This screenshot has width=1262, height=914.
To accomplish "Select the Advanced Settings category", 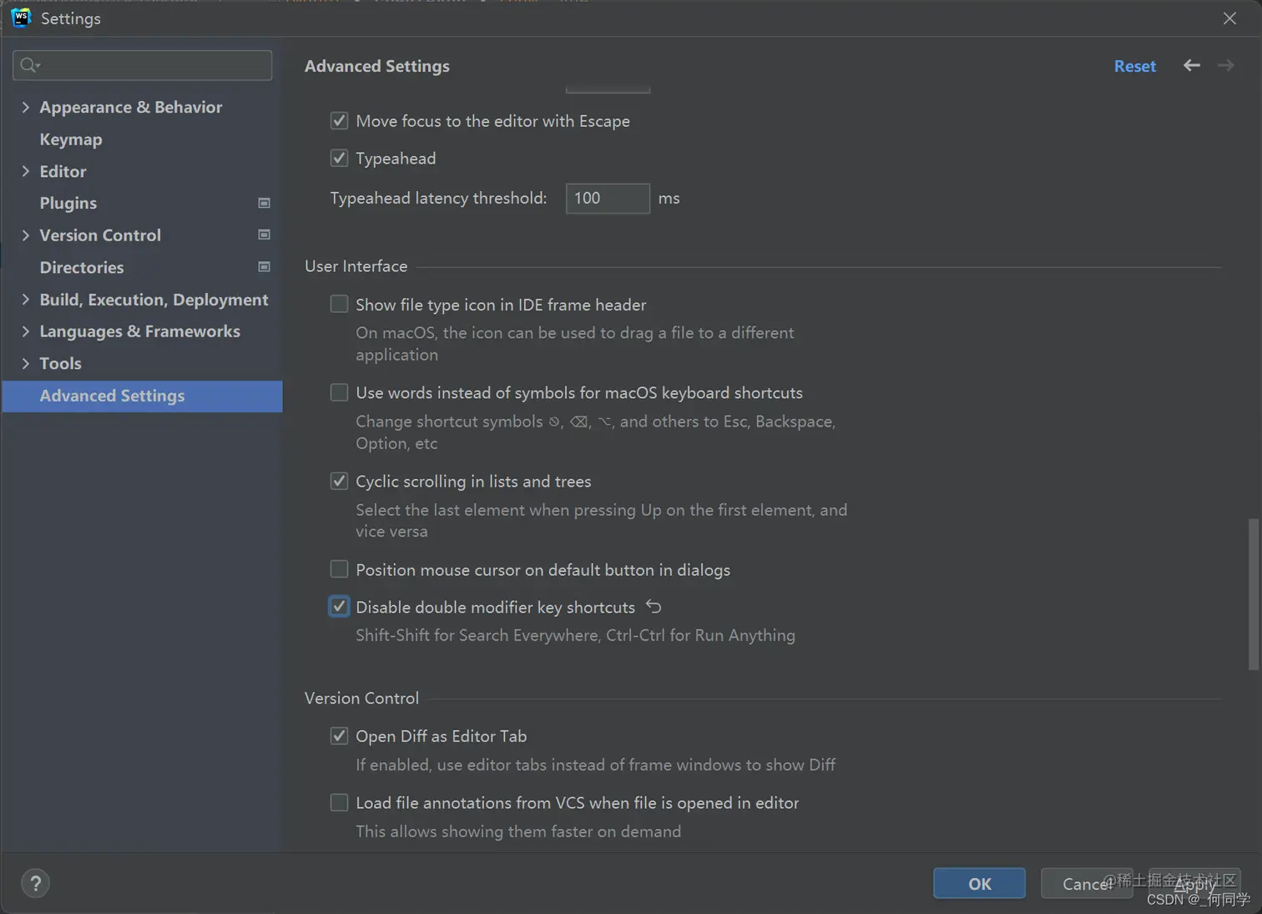I will 113,396.
